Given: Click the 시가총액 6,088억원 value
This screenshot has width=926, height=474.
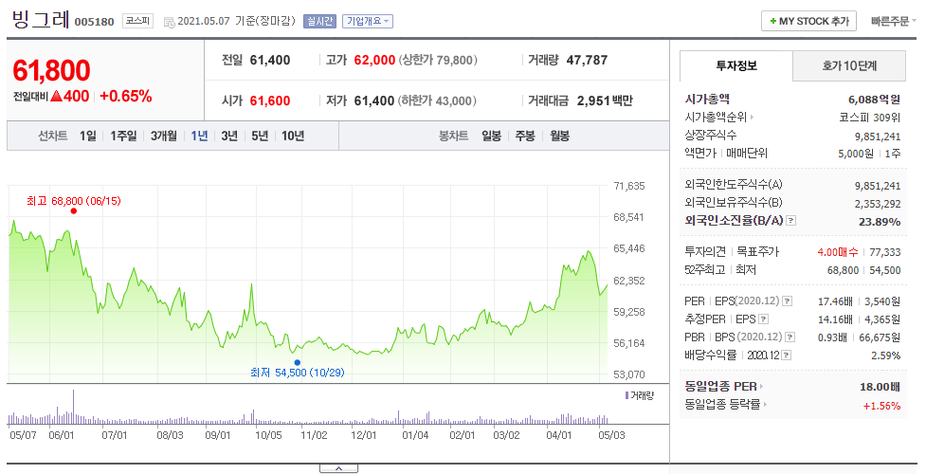Looking at the screenshot, I should [874, 100].
